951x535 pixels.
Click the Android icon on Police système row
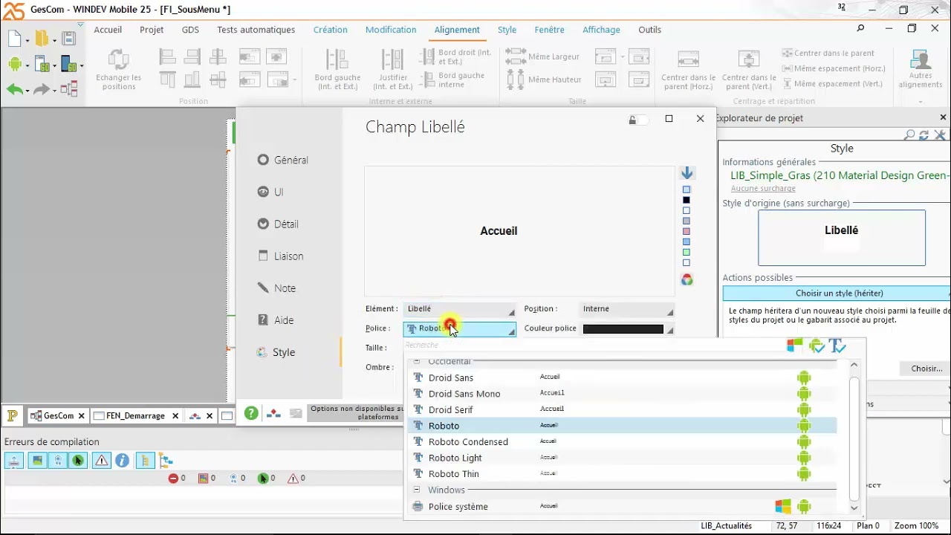point(804,507)
